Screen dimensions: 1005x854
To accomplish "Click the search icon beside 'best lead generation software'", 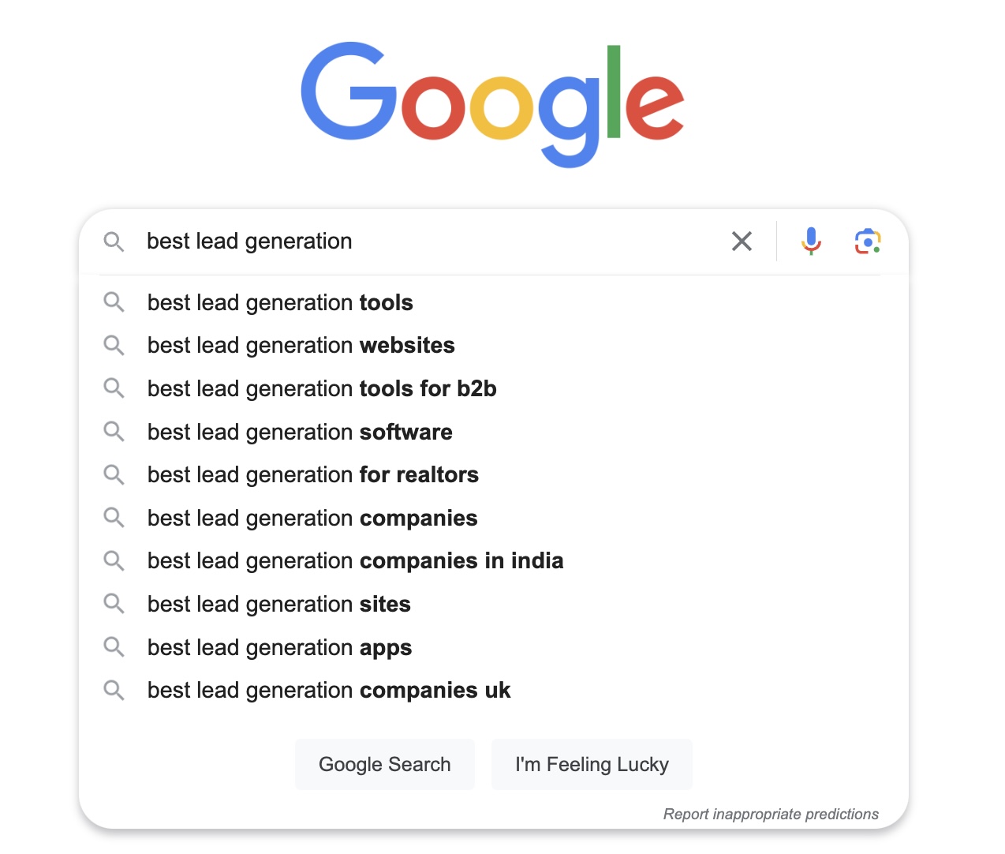I will tap(114, 432).
